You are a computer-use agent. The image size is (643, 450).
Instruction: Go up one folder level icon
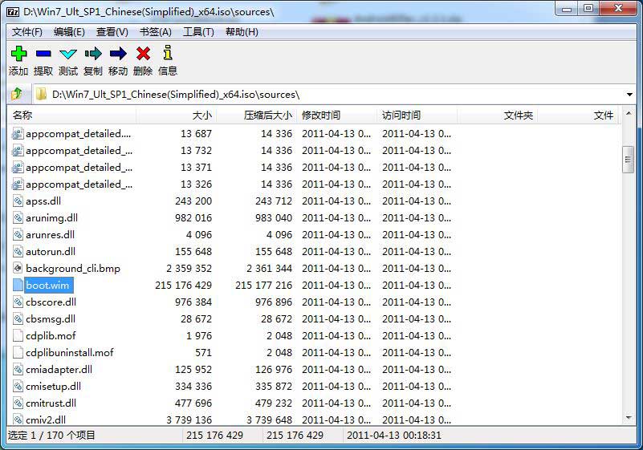[17, 94]
